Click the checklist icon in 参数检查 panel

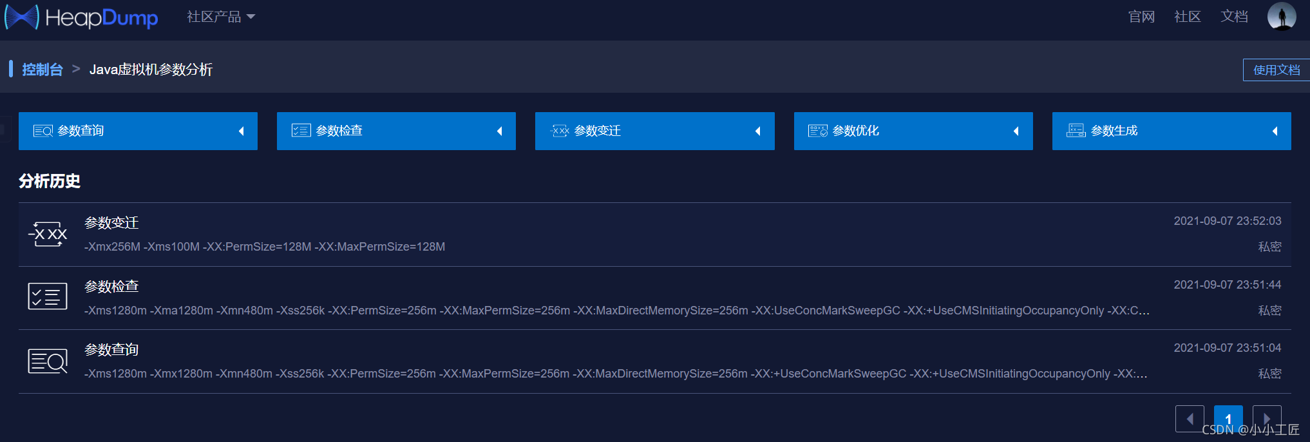[301, 131]
